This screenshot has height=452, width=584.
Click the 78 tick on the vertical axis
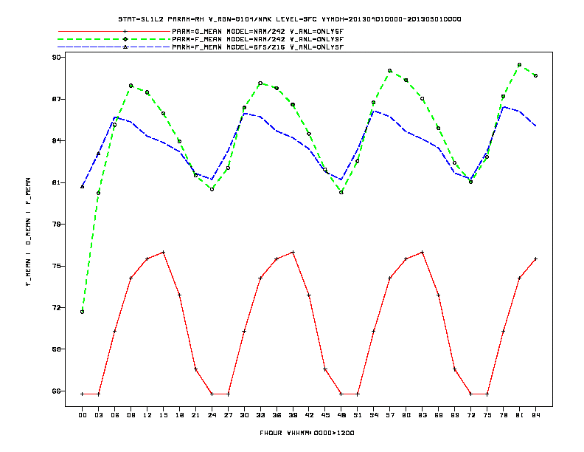click(x=56, y=224)
